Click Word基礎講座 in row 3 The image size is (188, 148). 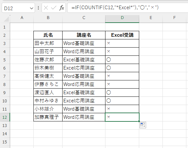pos(84,43)
